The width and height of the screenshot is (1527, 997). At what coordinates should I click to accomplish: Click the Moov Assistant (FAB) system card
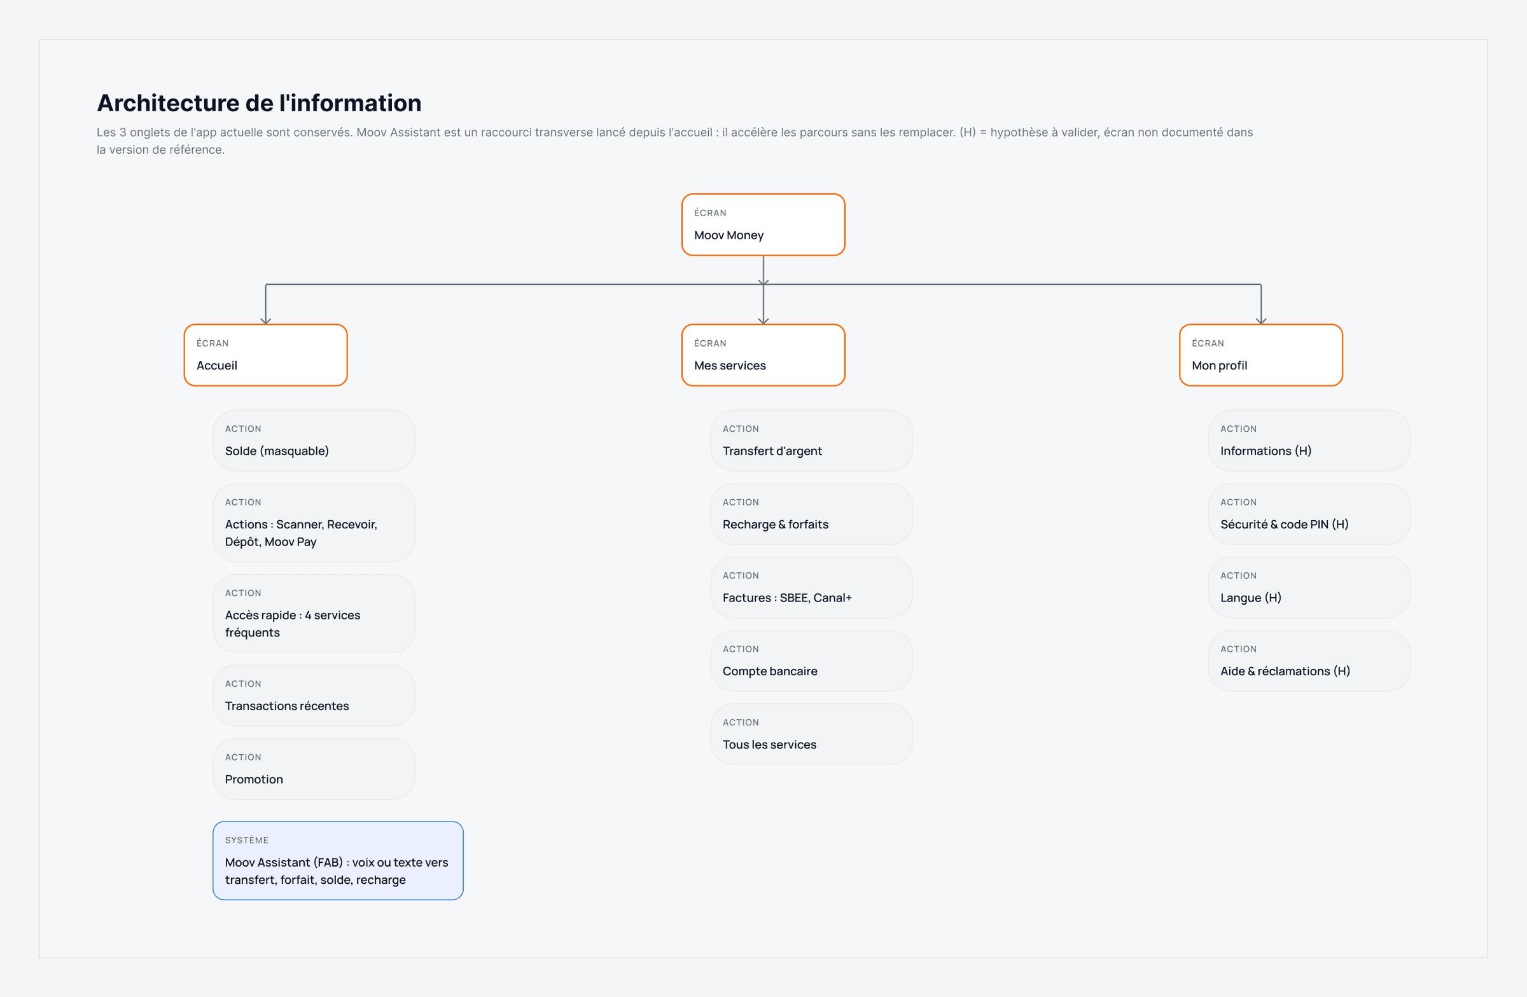[338, 860]
